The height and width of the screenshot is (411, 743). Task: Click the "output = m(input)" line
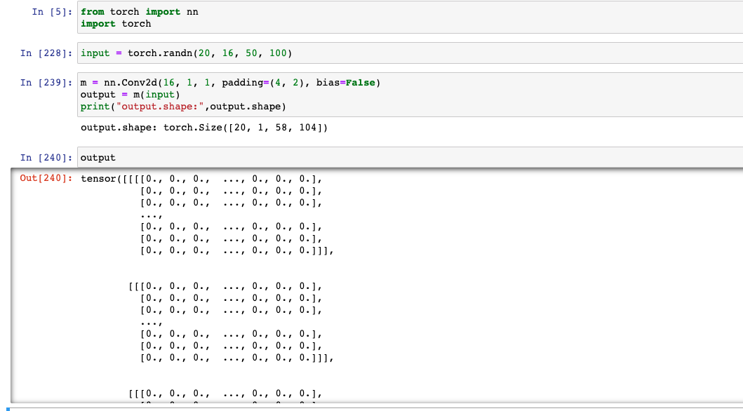130,94
